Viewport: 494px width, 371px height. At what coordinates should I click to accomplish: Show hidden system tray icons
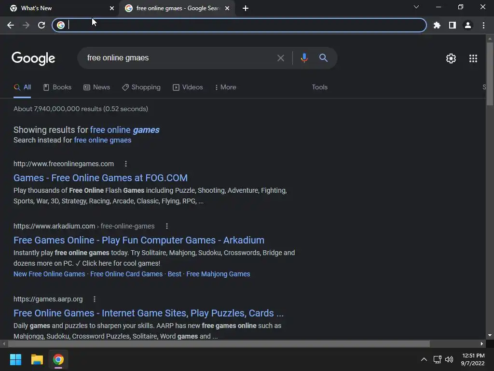(424, 359)
